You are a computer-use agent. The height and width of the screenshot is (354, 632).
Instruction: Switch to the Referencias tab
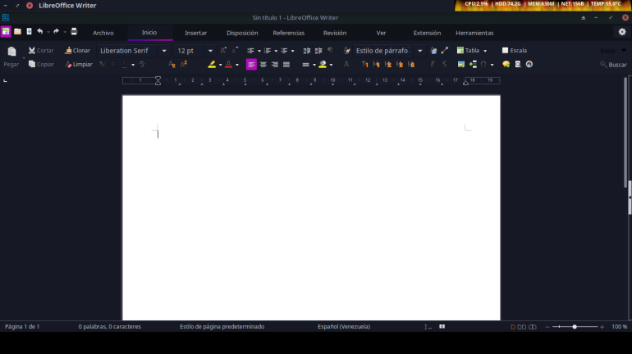[x=288, y=33]
